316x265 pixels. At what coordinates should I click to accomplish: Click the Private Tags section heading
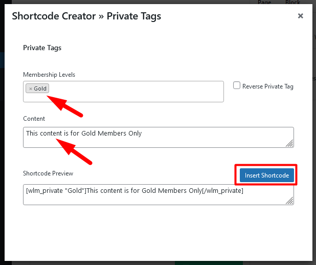pyautogui.click(x=42, y=48)
